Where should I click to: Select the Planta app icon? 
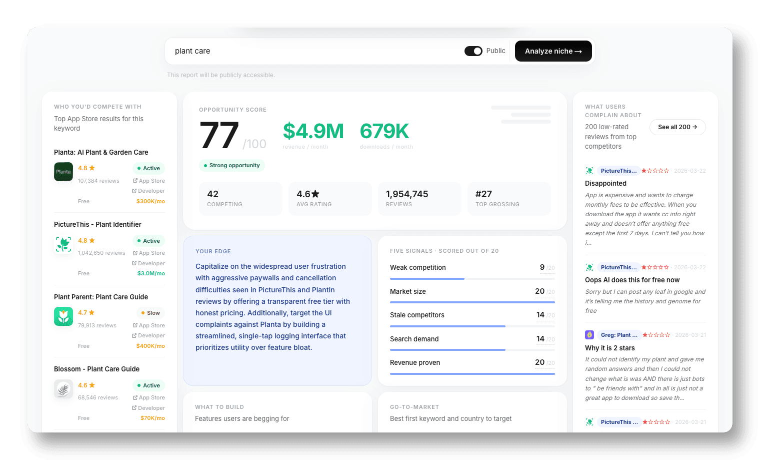coord(63,172)
